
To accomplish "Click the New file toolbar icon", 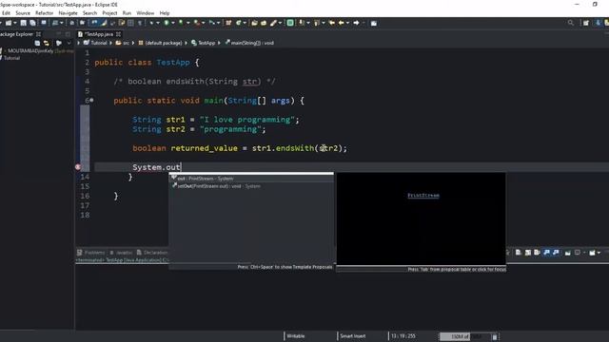I will click(x=9, y=23).
